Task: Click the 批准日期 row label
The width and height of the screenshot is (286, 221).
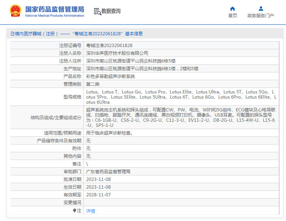Action: pyautogui.click(x=72, y=179)
